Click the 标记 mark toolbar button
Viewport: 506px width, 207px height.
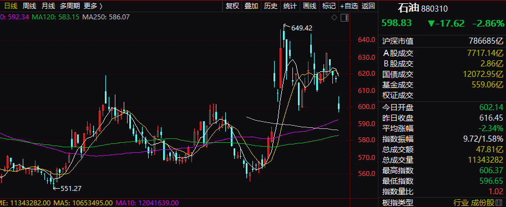pos(329,6)
